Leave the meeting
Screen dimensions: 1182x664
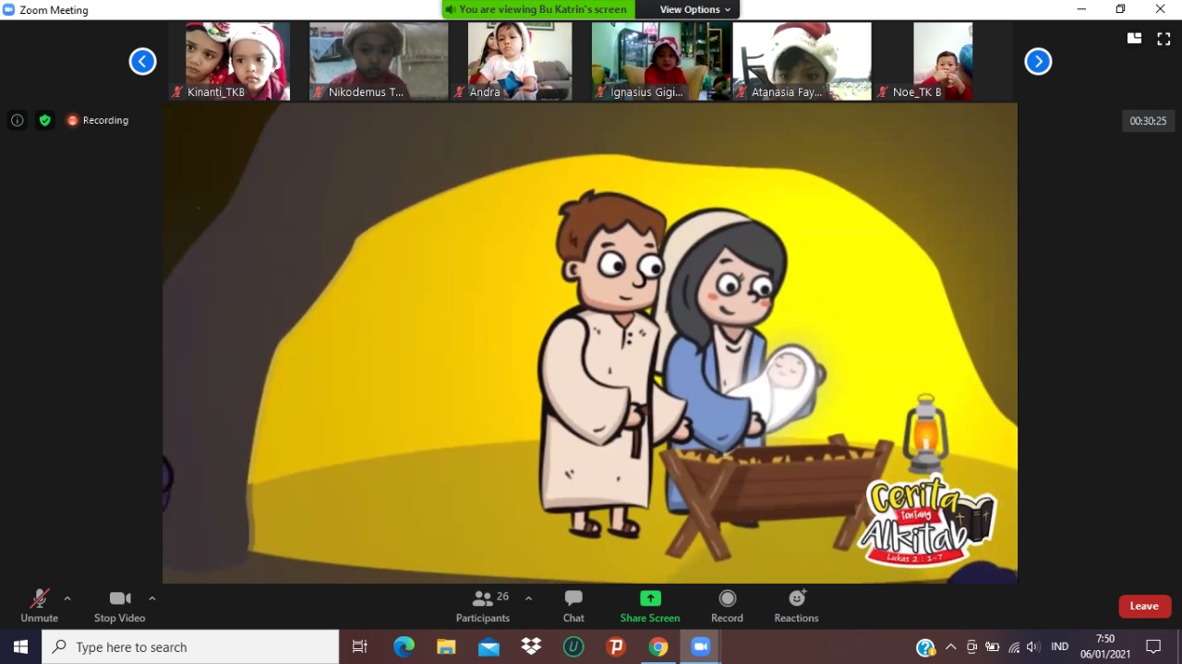pos(1144,606)
